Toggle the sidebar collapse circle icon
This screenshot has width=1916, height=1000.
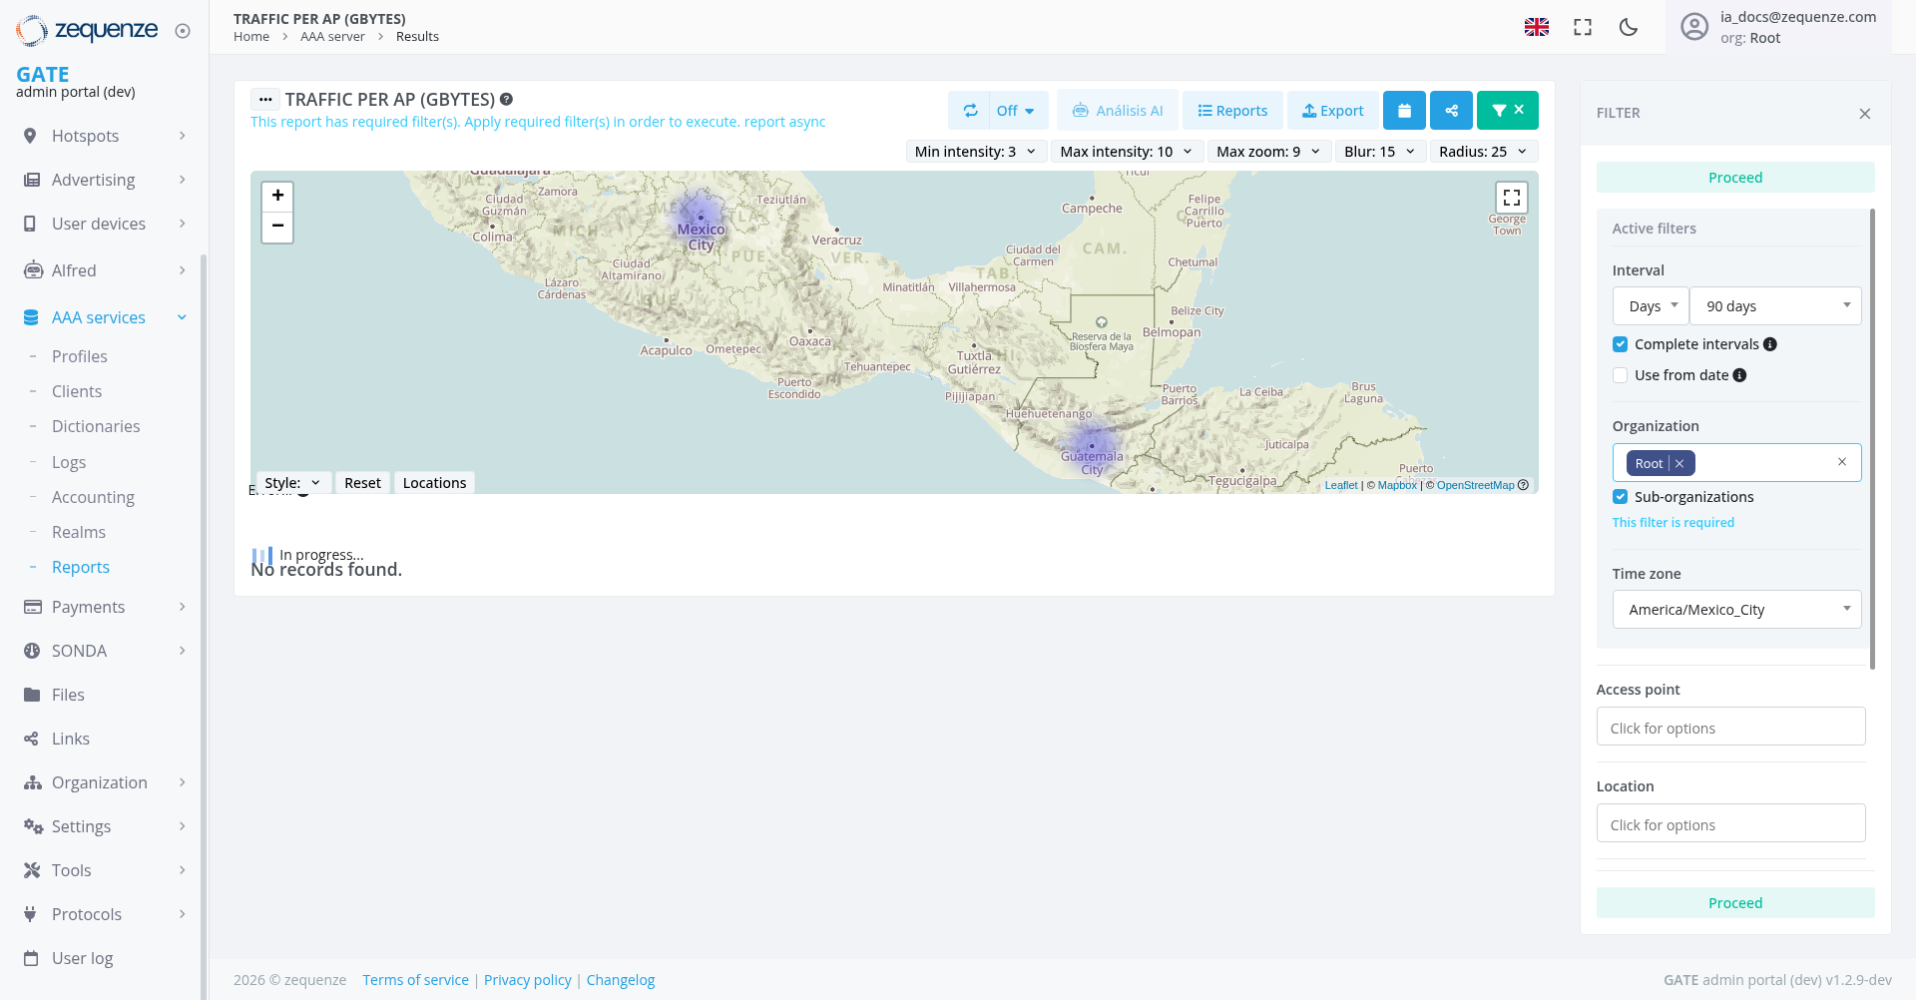coord(183,31)
